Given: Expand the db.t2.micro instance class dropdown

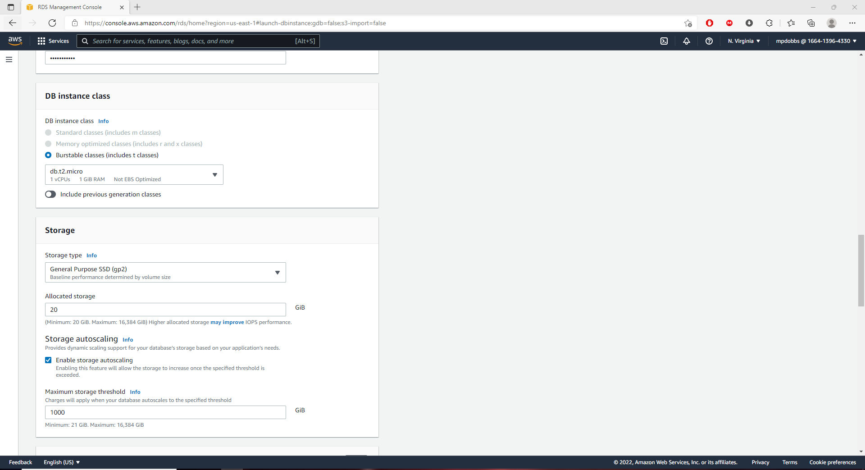Looking at the screenshot, I should pyautogui.click(x=134, y=175).
